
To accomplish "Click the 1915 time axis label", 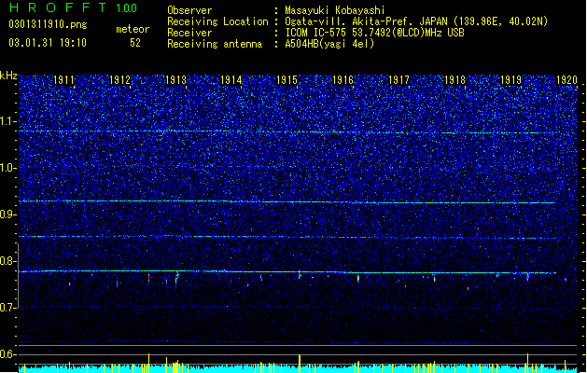I will 287,80.
